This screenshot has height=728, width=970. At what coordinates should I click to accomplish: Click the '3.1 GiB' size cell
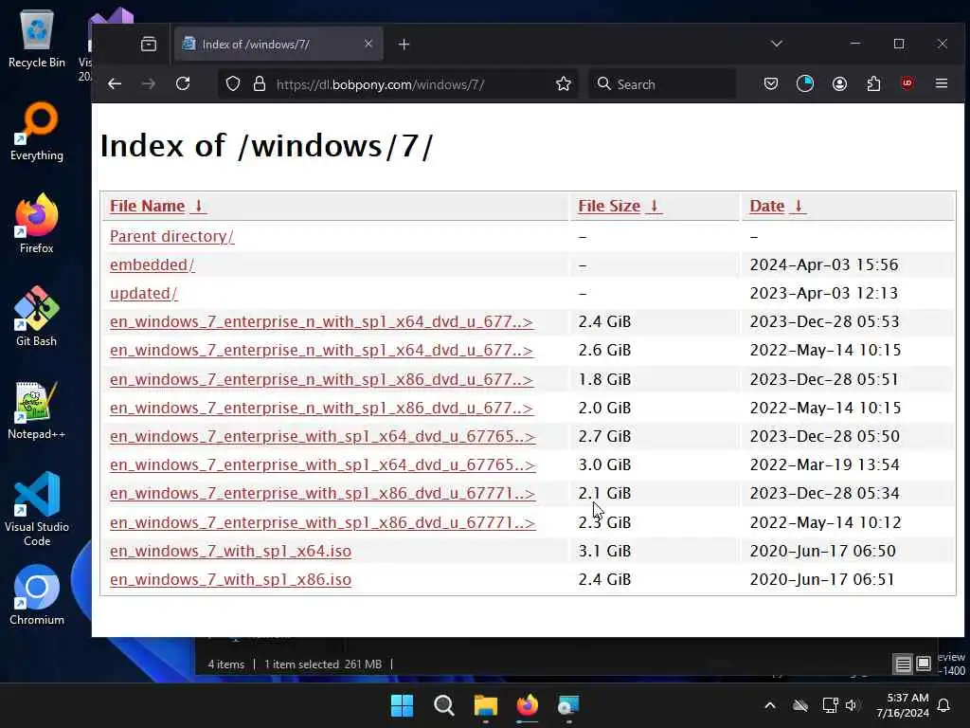tap(604, 551)
